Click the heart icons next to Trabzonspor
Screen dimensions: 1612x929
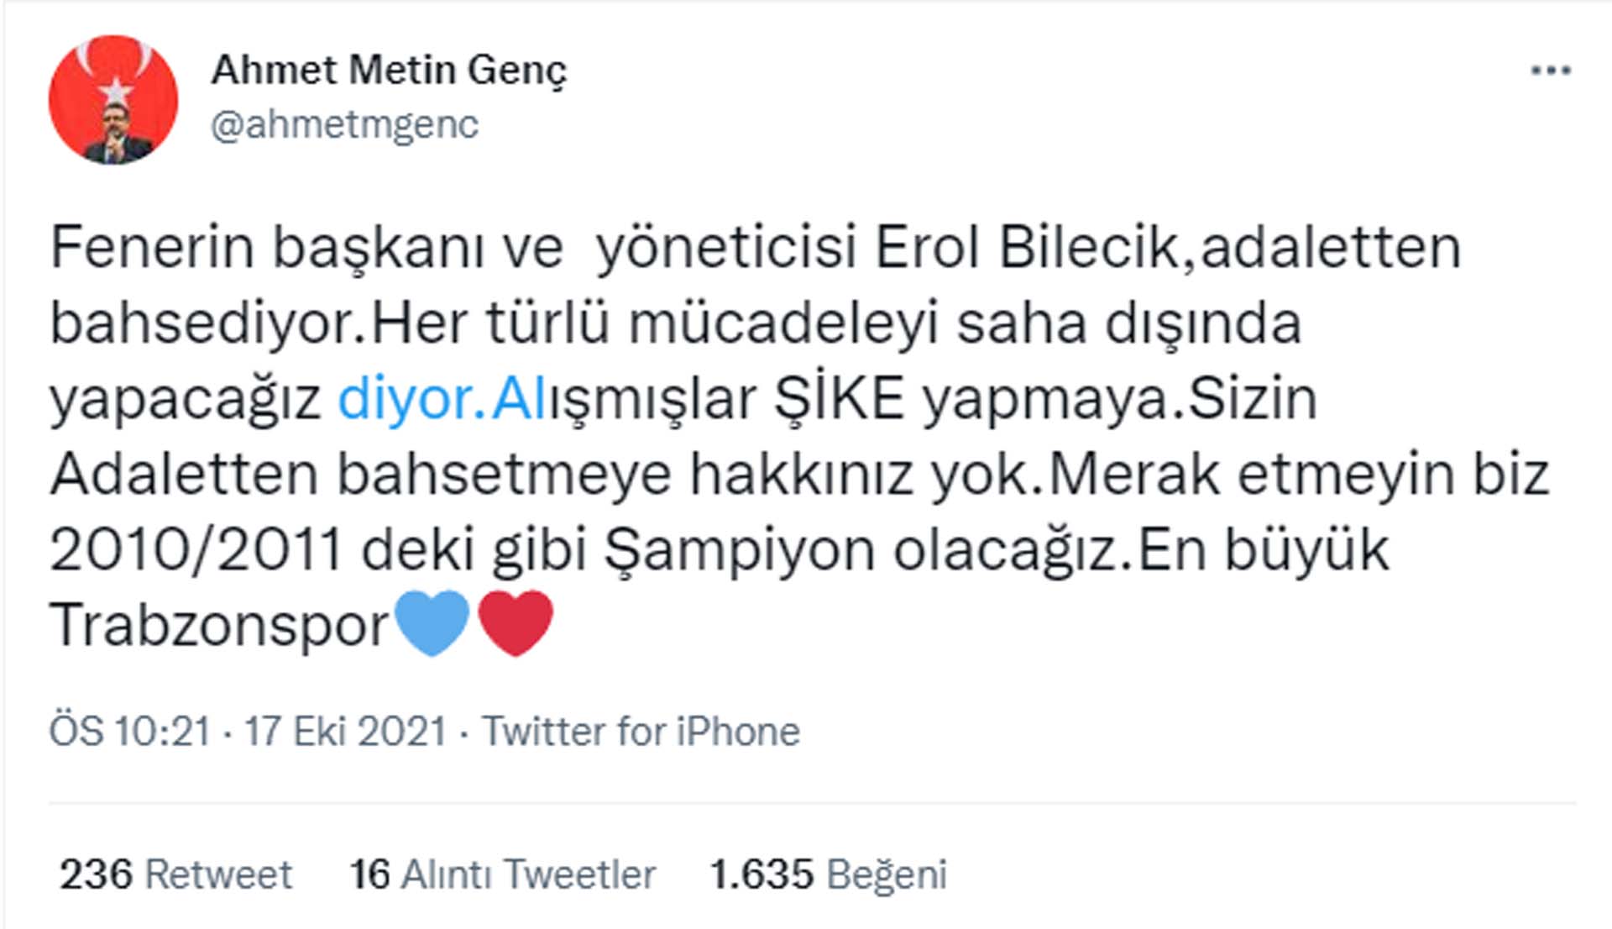(474, 622)
